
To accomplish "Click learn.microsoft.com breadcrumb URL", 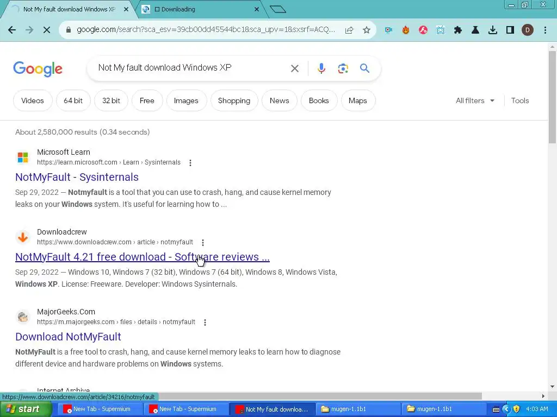I will pos(109,162).
